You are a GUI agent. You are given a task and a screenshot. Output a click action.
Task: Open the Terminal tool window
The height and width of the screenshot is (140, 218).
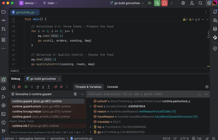point(3,114)
